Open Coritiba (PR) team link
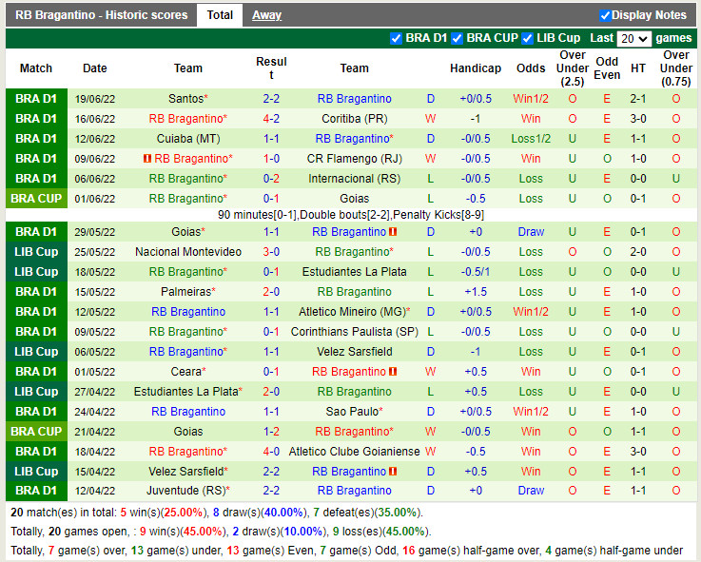Image resolution: width=701 pixels, height=562 pixels. tap(355, 119)
